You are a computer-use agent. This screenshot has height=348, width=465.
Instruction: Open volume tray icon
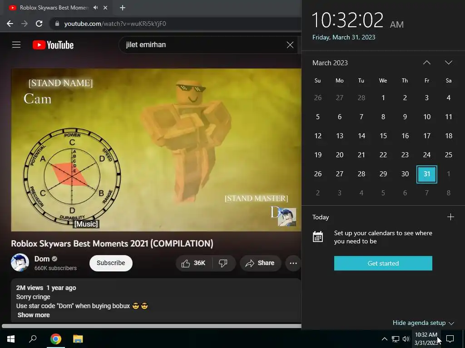coord(406,339)
